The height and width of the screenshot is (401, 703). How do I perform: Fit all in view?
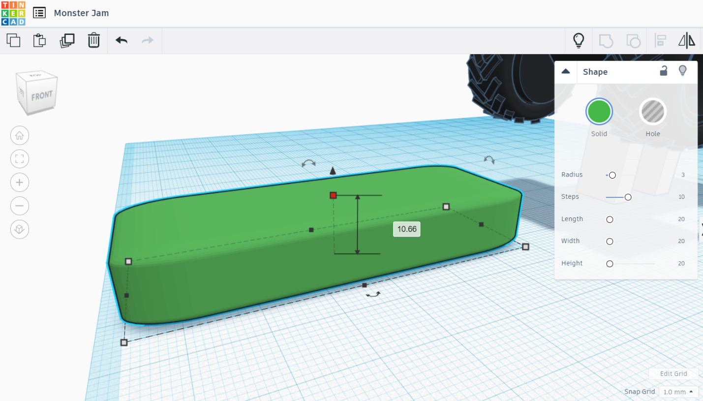click(20, 159)
